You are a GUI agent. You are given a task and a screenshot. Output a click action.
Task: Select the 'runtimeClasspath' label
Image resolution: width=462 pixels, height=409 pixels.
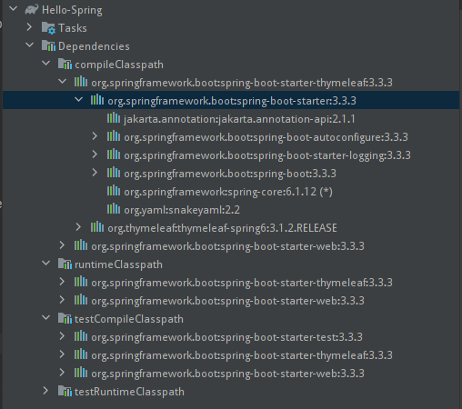click(118, 264)
